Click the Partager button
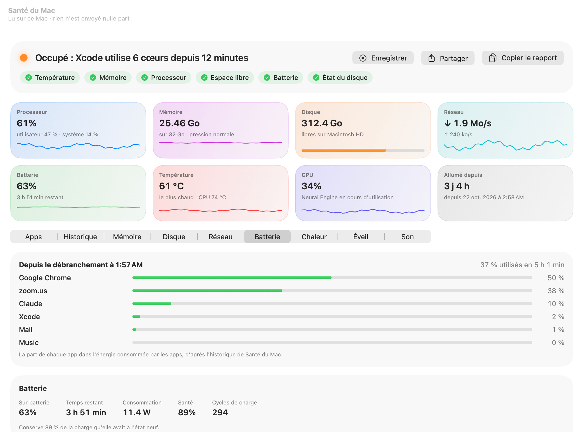Image resolution: width=581 pixels, height=432 pixels. coord(448,58)
